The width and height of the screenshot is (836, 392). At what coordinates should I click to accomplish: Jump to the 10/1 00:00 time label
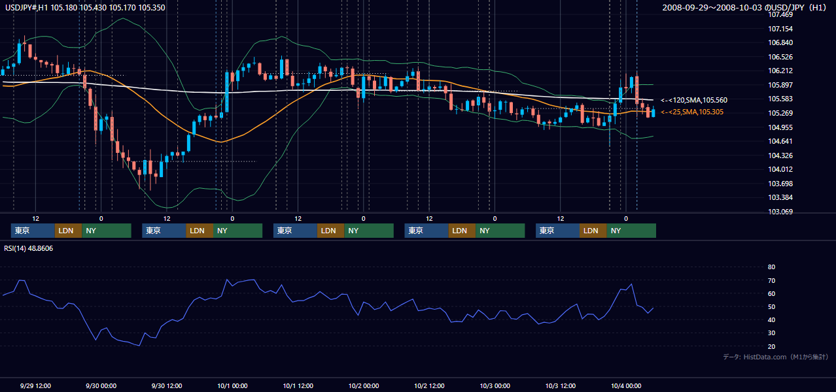(x=232, y=386)
